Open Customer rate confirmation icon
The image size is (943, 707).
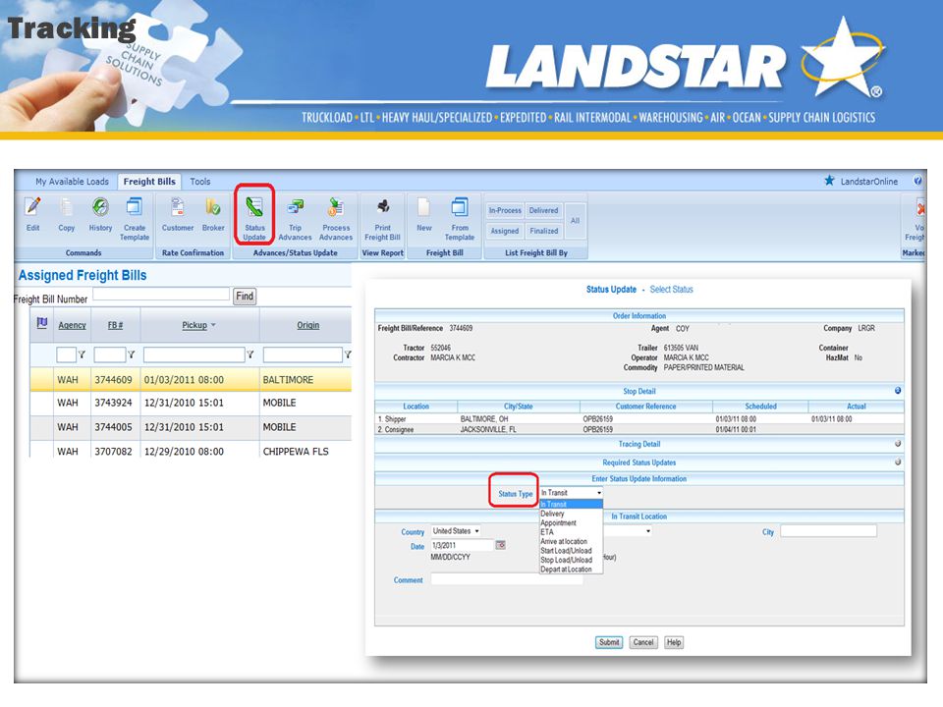pos(178,207)
